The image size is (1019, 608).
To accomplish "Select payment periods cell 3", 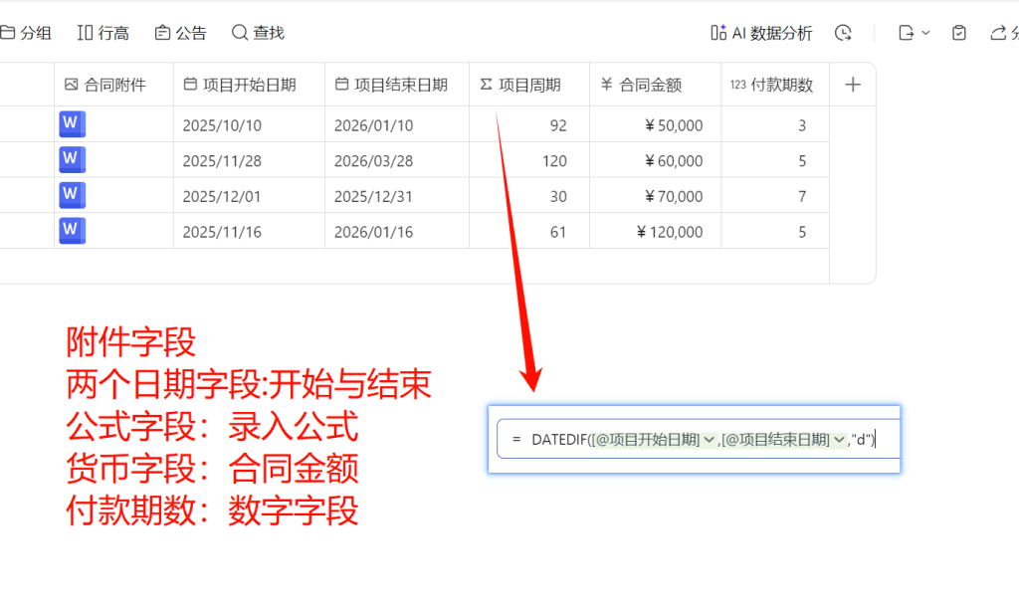I will pyautogui.click(x=775, y=124).
